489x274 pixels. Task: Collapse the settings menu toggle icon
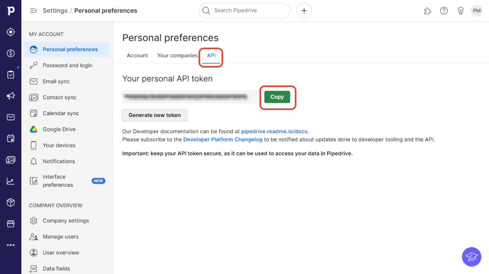[x=33, y=11]
